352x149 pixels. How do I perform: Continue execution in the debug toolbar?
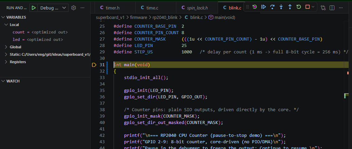coord(263,7)
